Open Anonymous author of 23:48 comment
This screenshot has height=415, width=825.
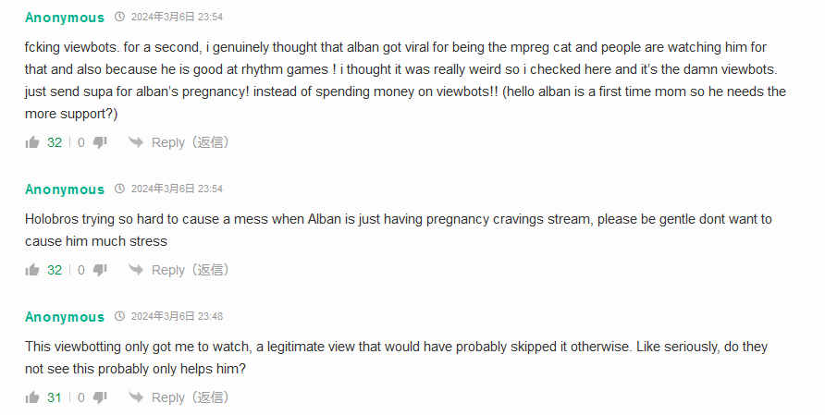pos(65,317)
